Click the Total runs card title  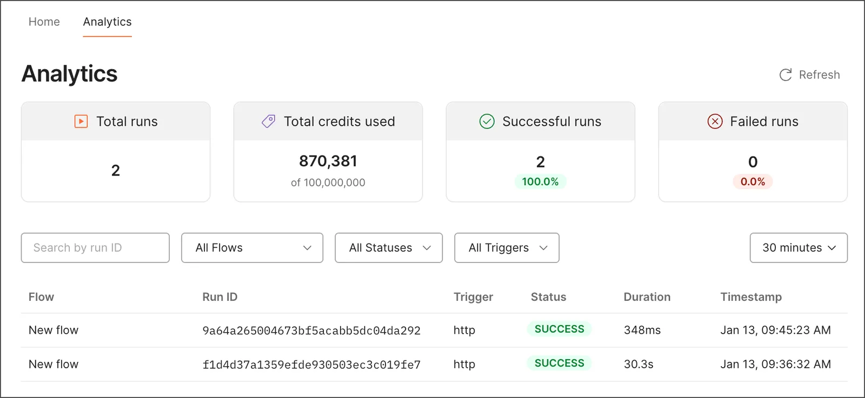pyautogui.click(x=127, y=122)
